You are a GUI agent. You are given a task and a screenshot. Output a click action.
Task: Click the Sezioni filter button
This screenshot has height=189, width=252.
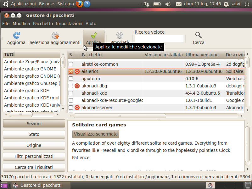(34, 123)
